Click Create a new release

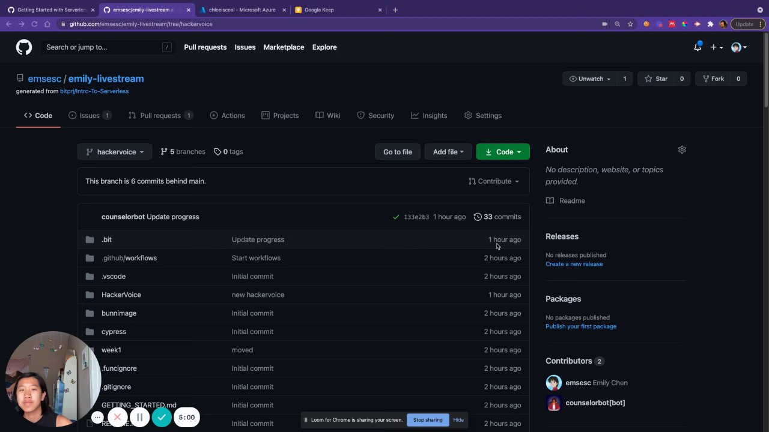[x=574, y=264]
